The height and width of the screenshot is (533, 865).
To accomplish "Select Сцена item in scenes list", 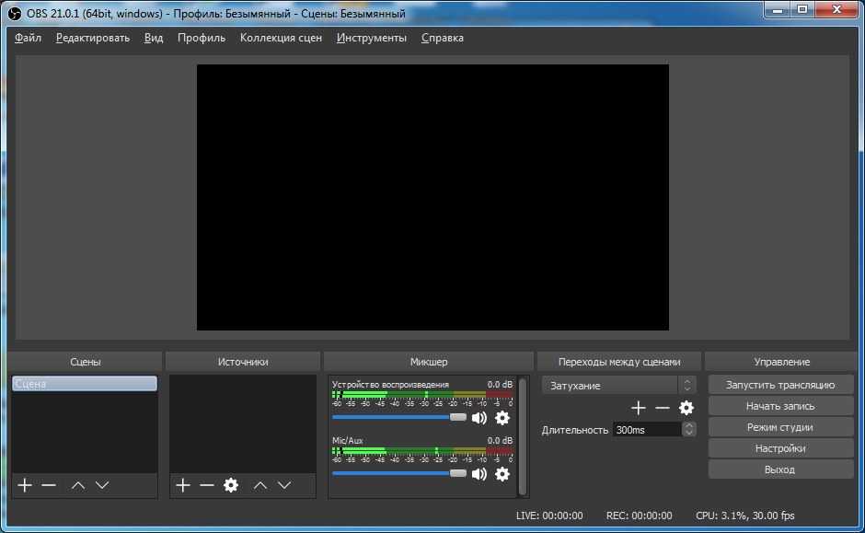I will 85,384.
